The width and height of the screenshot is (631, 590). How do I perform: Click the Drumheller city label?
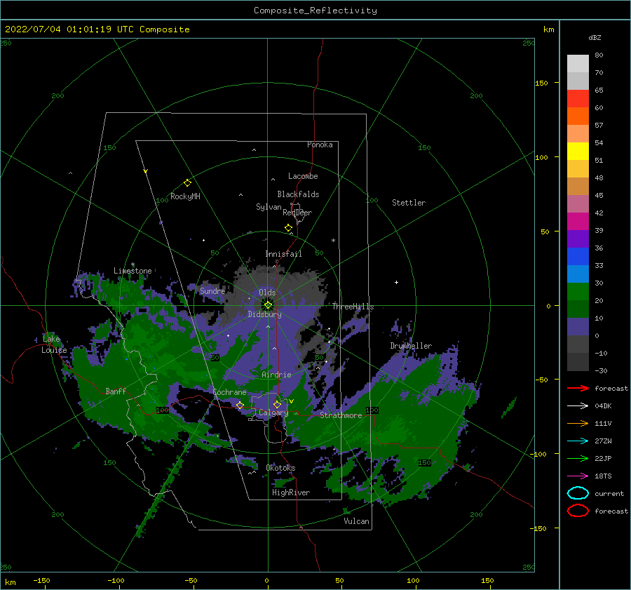click(411, 346)
